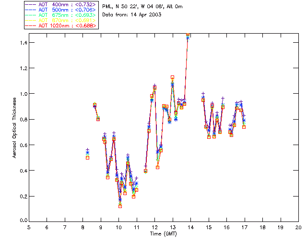
Task: Select the AOT 400nm <0.732> legend entry
Action: coord(61,4)
